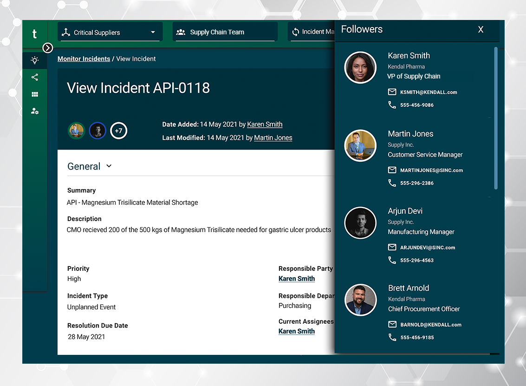
Task: Click the summary text 'API - Magnesium Trisilicate Material Shortage'
Action: tap(132, 203)
